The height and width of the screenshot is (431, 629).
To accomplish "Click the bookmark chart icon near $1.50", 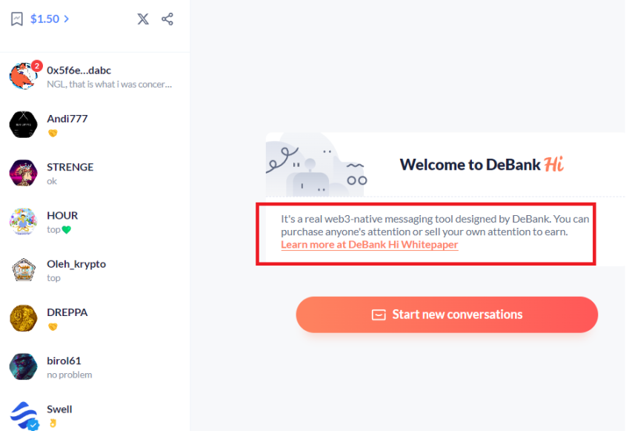I will tap(17, 19).
